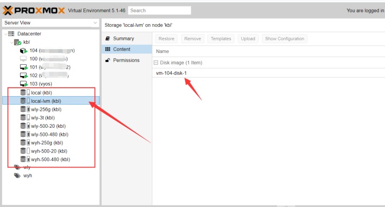Click storage icon for wly-256g
385x207 pixels.
point(25,109)
